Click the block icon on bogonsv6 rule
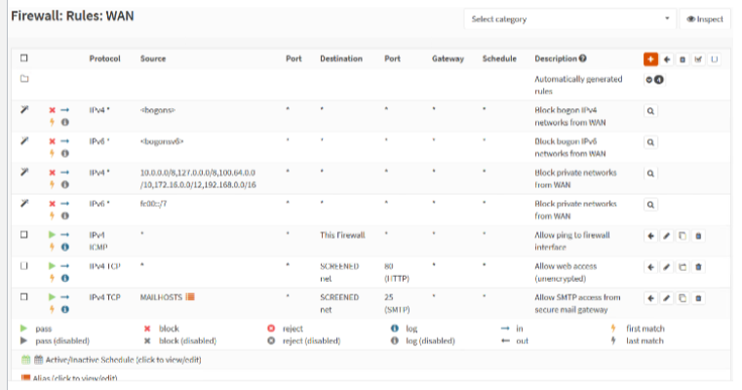Screen dimensions: 742x390 coord(52,141)
